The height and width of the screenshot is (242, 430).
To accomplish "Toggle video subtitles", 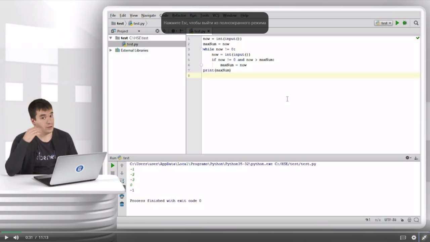I will (x=403, y=237).
